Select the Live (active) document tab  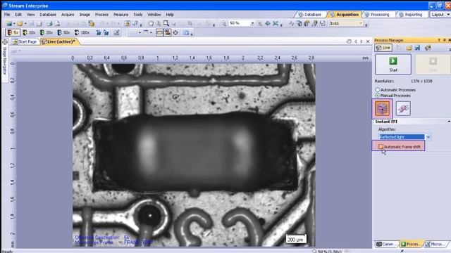coord(58,41)
